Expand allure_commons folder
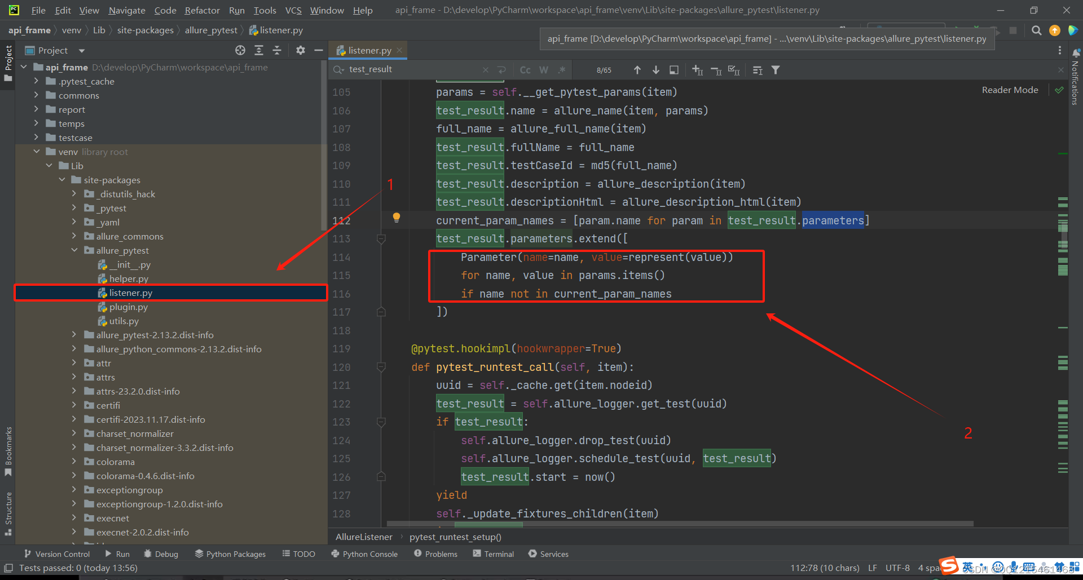Screen dimensions: 1083x580 (x=74, y=236)
